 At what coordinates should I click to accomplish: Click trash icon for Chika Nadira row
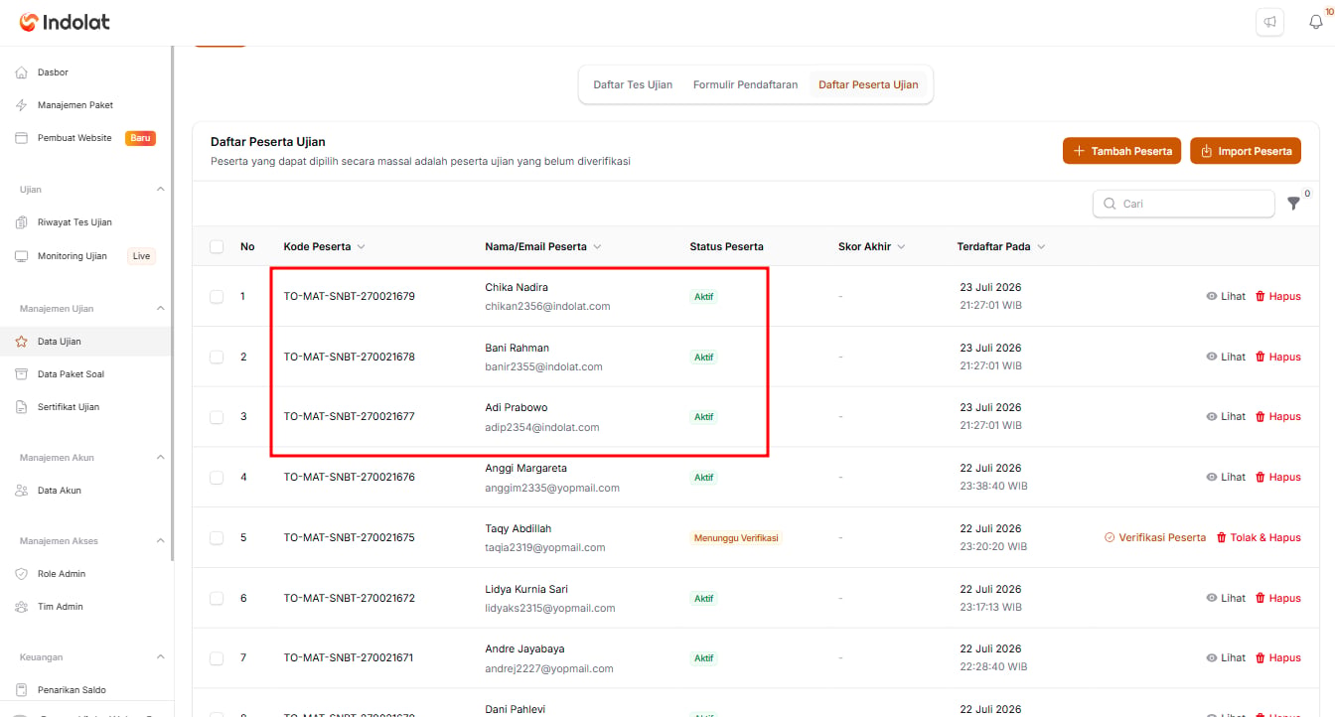[x=1261, y=296]
